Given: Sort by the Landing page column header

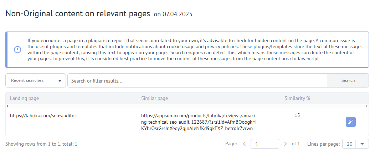Looking at the screenshot, I should coord(25,98).
